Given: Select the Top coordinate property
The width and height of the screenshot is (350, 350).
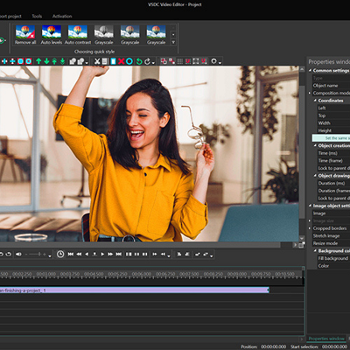Looking at the screenshot, I should click(333, 115).
